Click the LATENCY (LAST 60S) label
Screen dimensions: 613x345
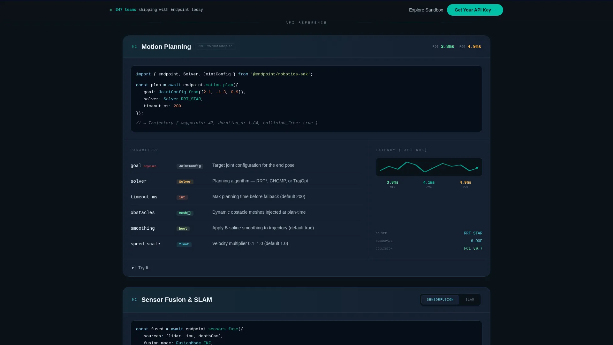click(401, 150)
